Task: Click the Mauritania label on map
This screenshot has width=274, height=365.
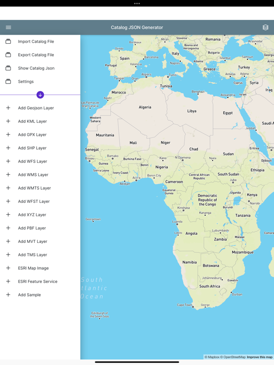Action: pyautogui.click(x=105, y=135)
